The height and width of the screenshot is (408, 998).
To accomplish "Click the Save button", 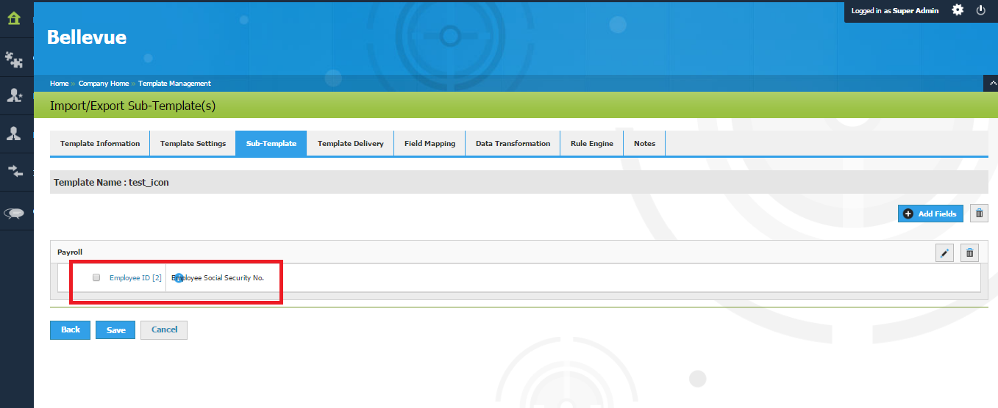I will [115, 330].
